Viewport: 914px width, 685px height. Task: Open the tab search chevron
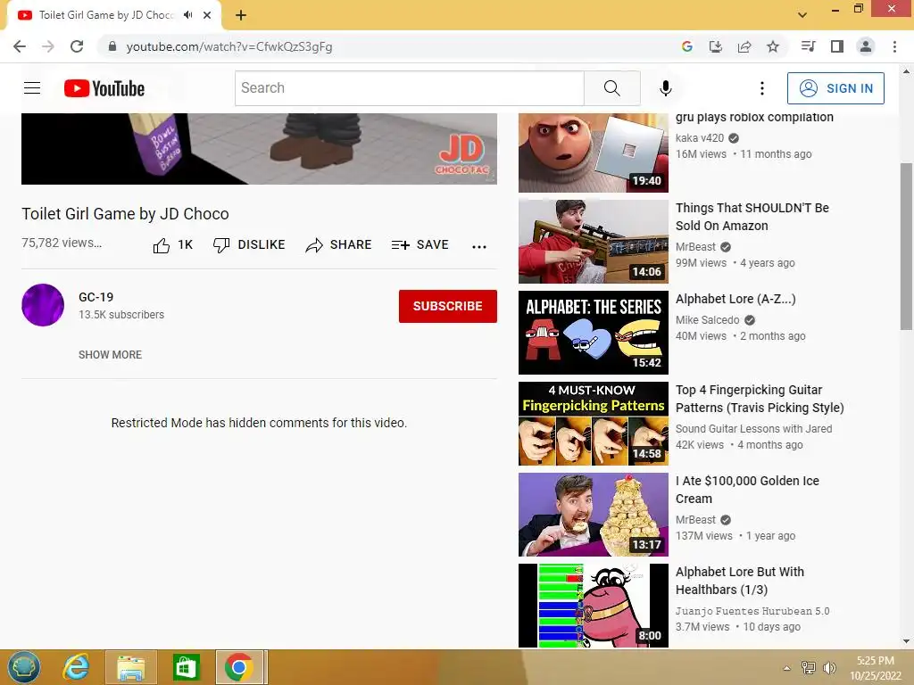[x=802, y=15]
